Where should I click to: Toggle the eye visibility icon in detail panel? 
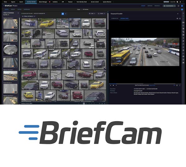[x=177, y=19]
